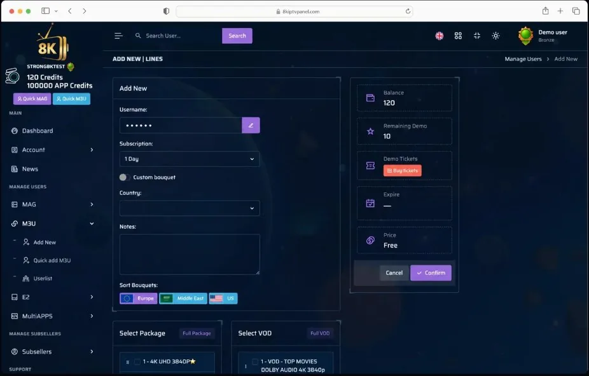Sort bouquets by Europe
589x376 pixels.
tap(138, 299)
